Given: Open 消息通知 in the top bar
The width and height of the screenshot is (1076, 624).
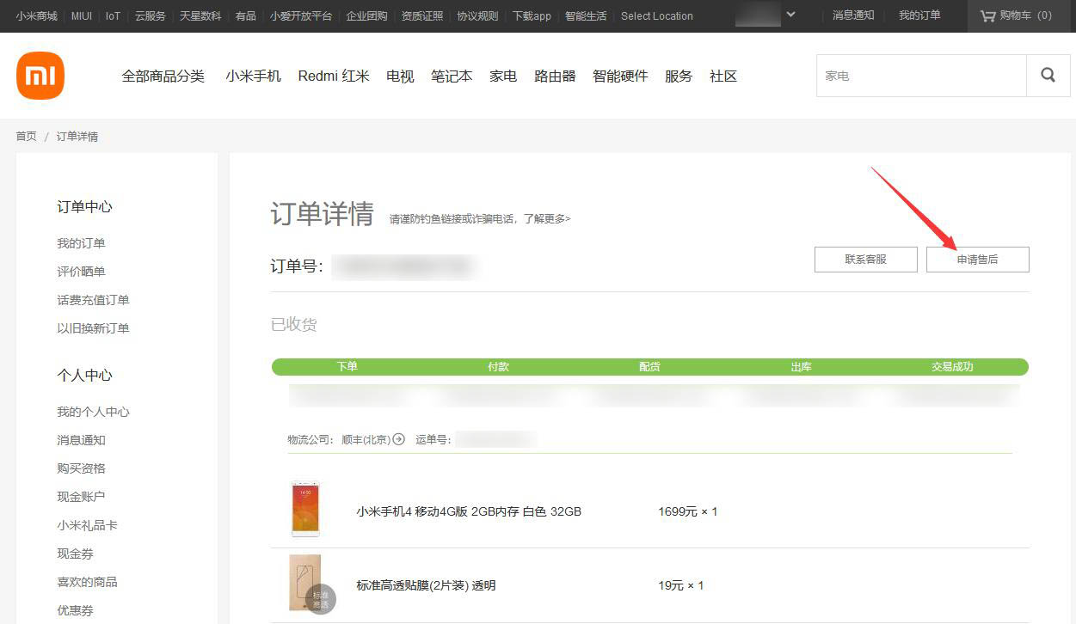Looking at the screenshot, I should click(853, 15).
